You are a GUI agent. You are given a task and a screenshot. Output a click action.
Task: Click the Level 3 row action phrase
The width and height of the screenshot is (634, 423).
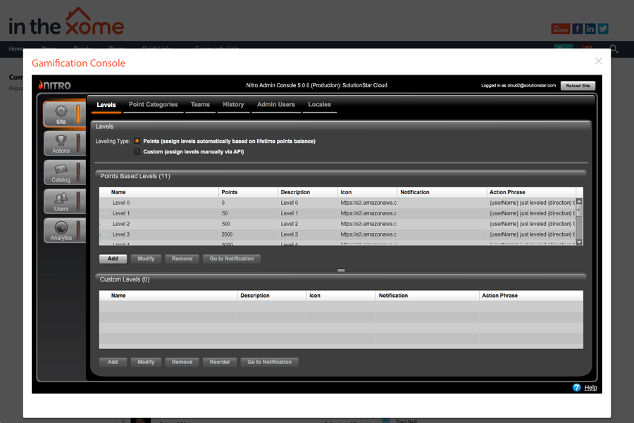tap(532, 234)
